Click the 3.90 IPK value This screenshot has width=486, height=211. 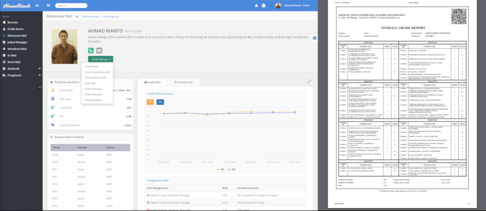pos(128,116)
